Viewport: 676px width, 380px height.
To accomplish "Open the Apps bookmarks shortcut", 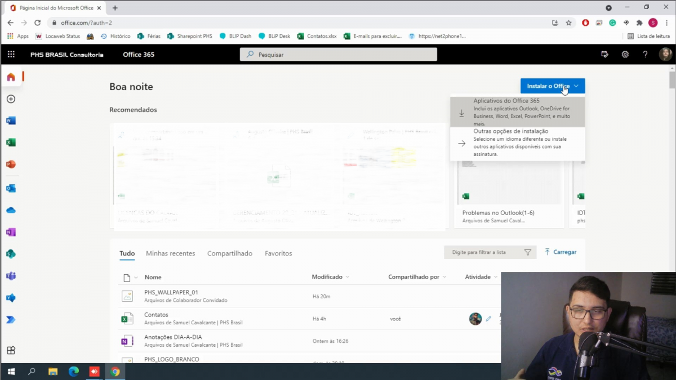I will point(18,36).
